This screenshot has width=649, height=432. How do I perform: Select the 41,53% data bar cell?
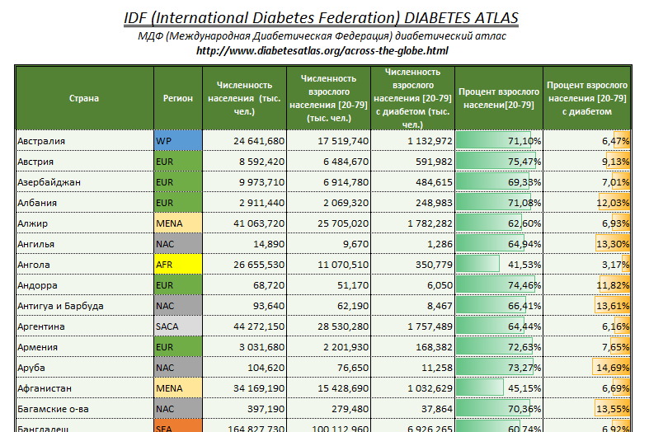(499, 265)
